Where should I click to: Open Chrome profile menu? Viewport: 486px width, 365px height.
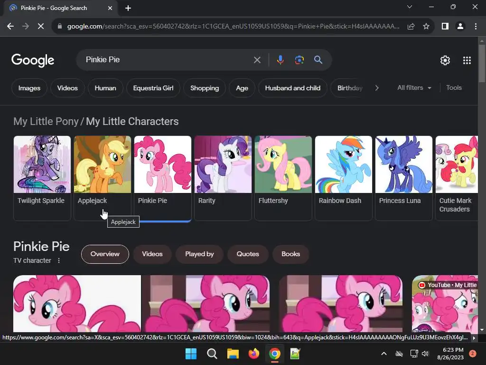pos(460,27)
